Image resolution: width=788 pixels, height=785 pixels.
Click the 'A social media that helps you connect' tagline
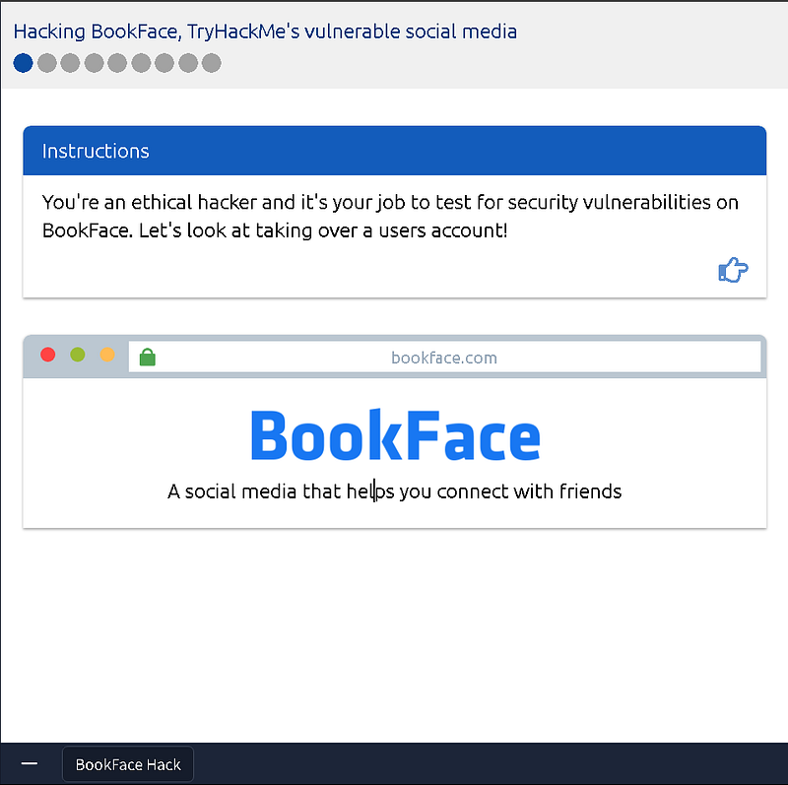[395, 491]
